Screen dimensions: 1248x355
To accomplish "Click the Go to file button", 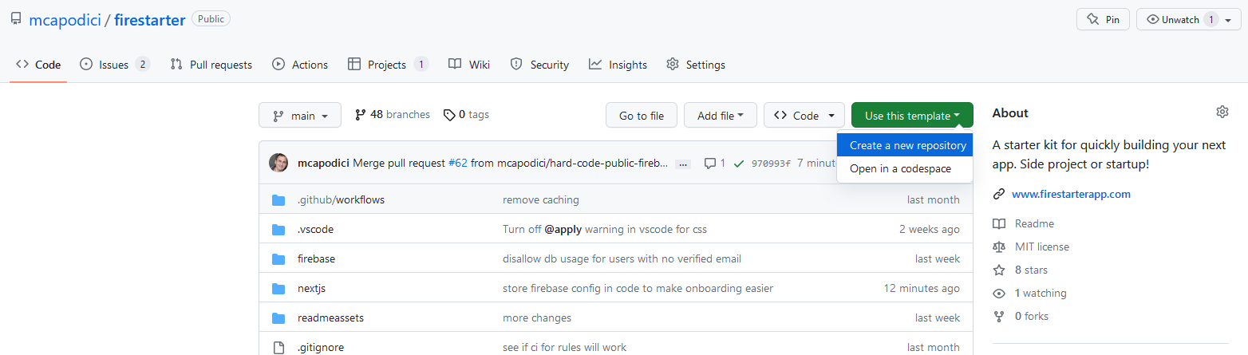I will pyautogui.click(x=642, y=115).
